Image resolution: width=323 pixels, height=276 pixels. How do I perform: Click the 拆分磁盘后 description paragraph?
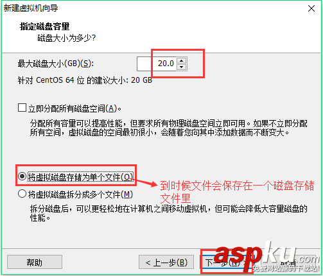pos(169,213)
